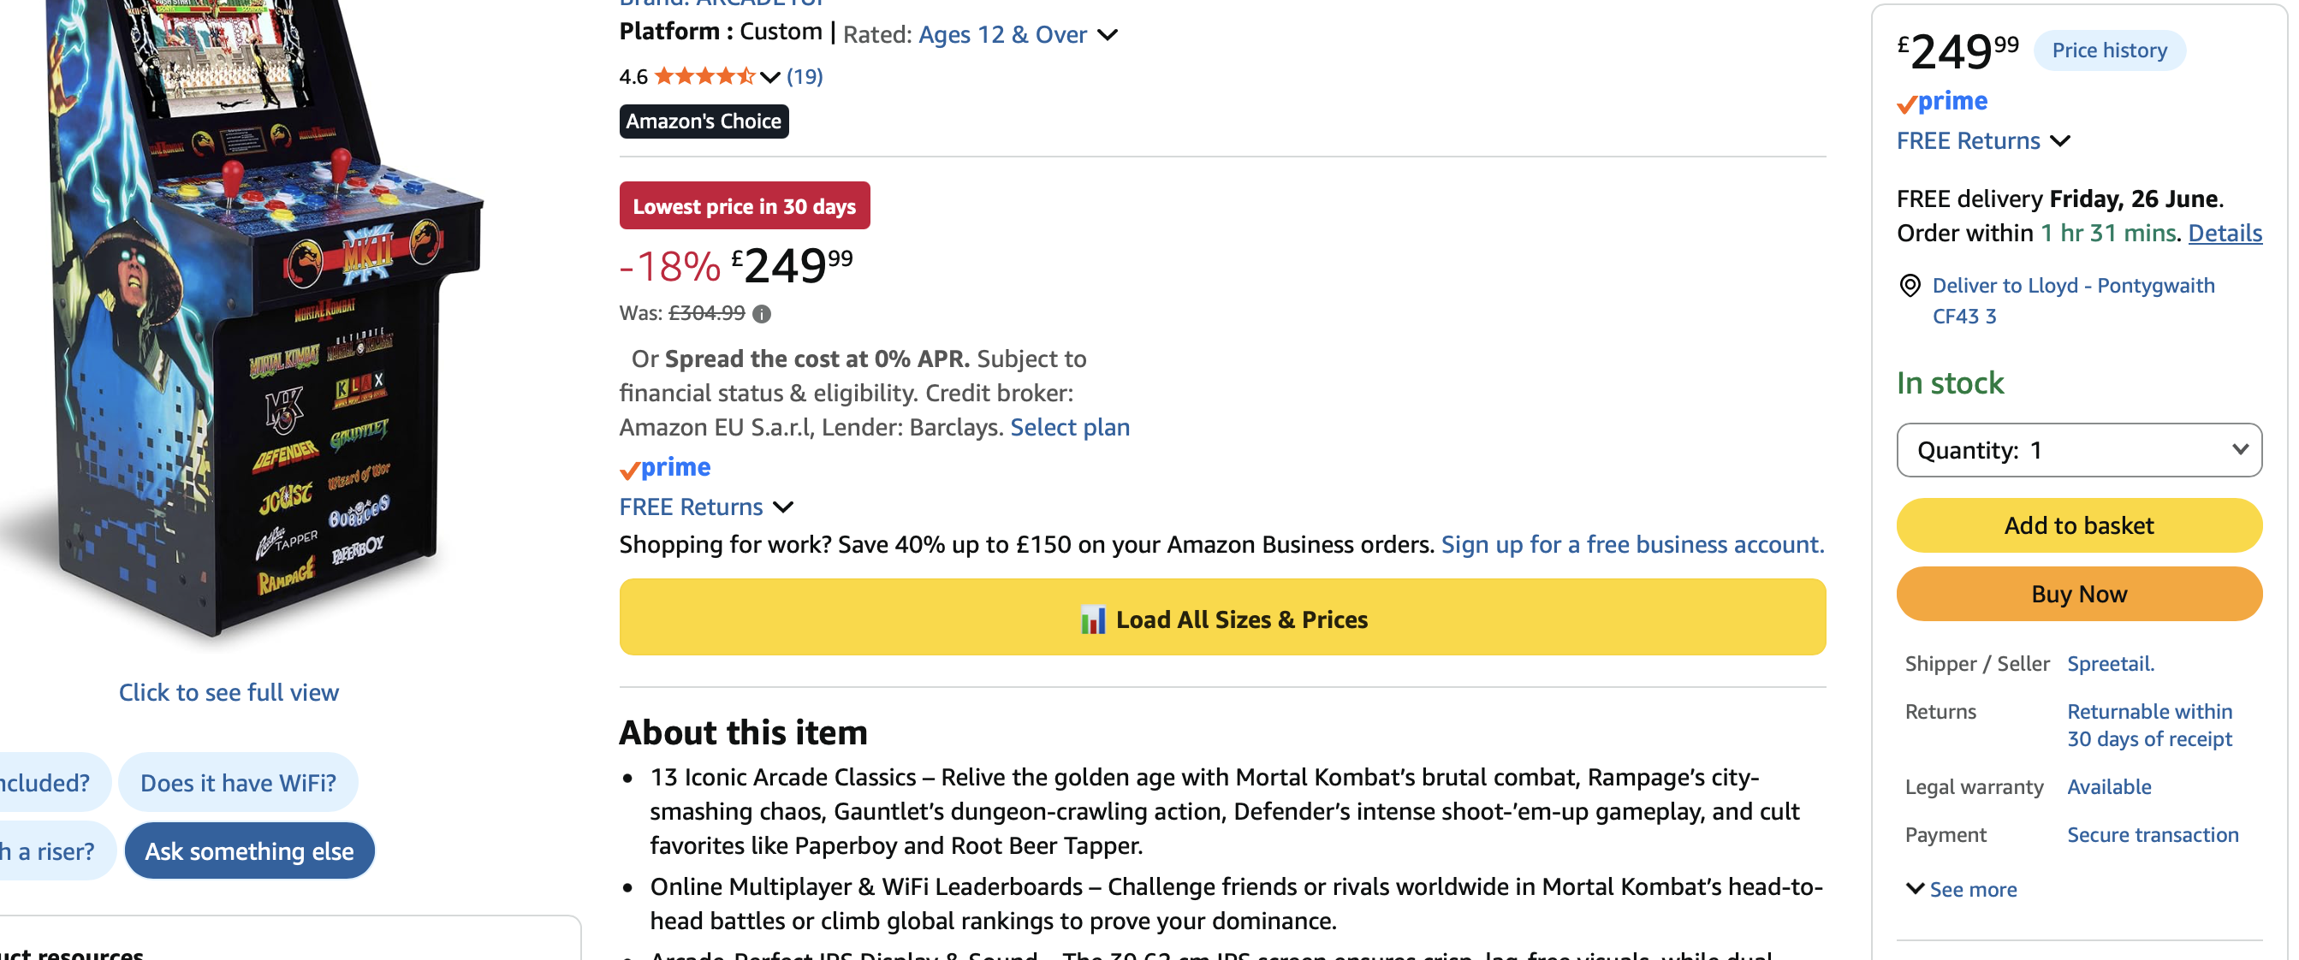Expand the Ages 12 & Over rating dropdown
Image resolution: width=2299 pixels, height=960 pixels.
tap(1108, 35)
